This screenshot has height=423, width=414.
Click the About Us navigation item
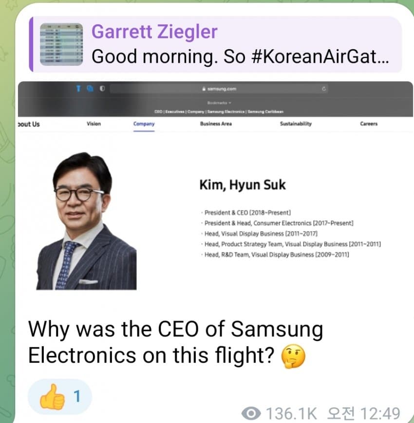pos(29,124)
